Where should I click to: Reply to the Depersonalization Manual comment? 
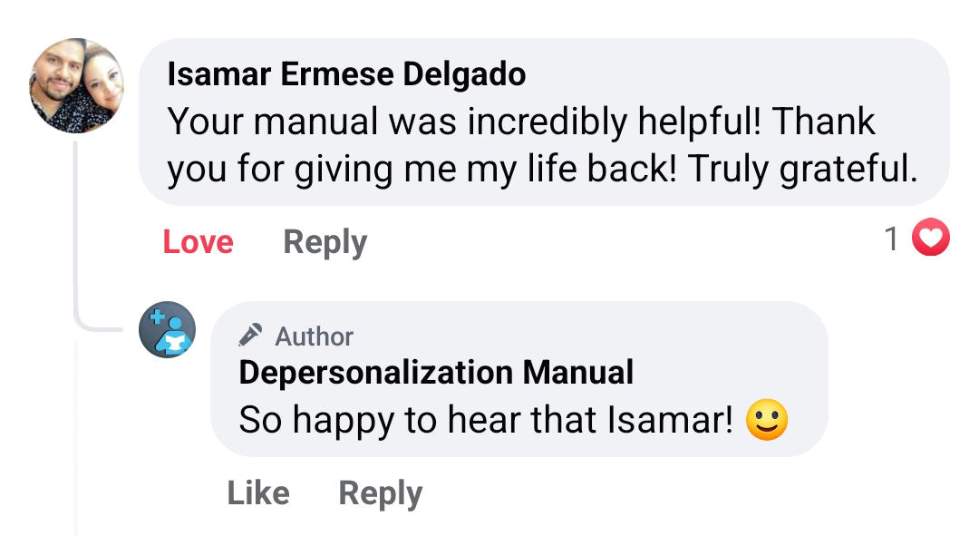380,492
